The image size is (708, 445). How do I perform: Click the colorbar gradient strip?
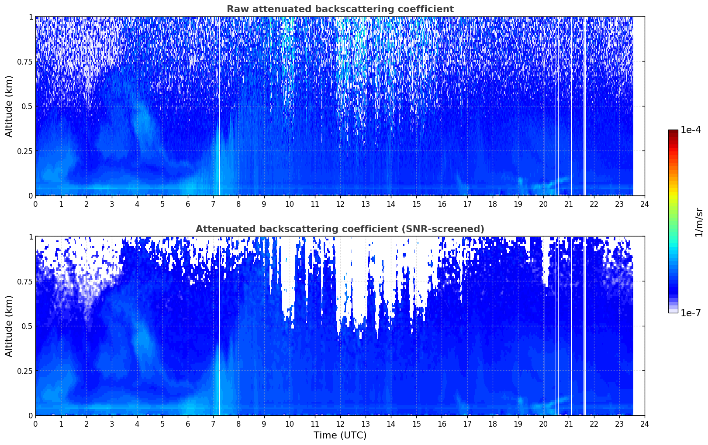click(x=673, y=221)
